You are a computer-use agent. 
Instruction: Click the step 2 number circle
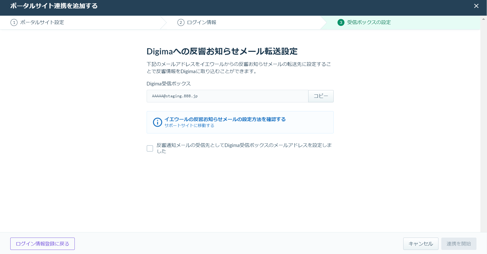coord(181,23)
